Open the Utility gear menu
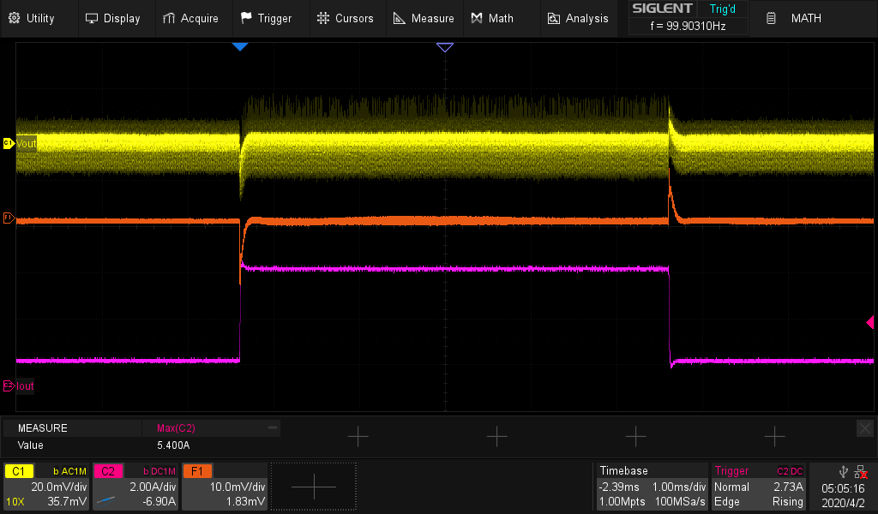 tap(14, 18)
